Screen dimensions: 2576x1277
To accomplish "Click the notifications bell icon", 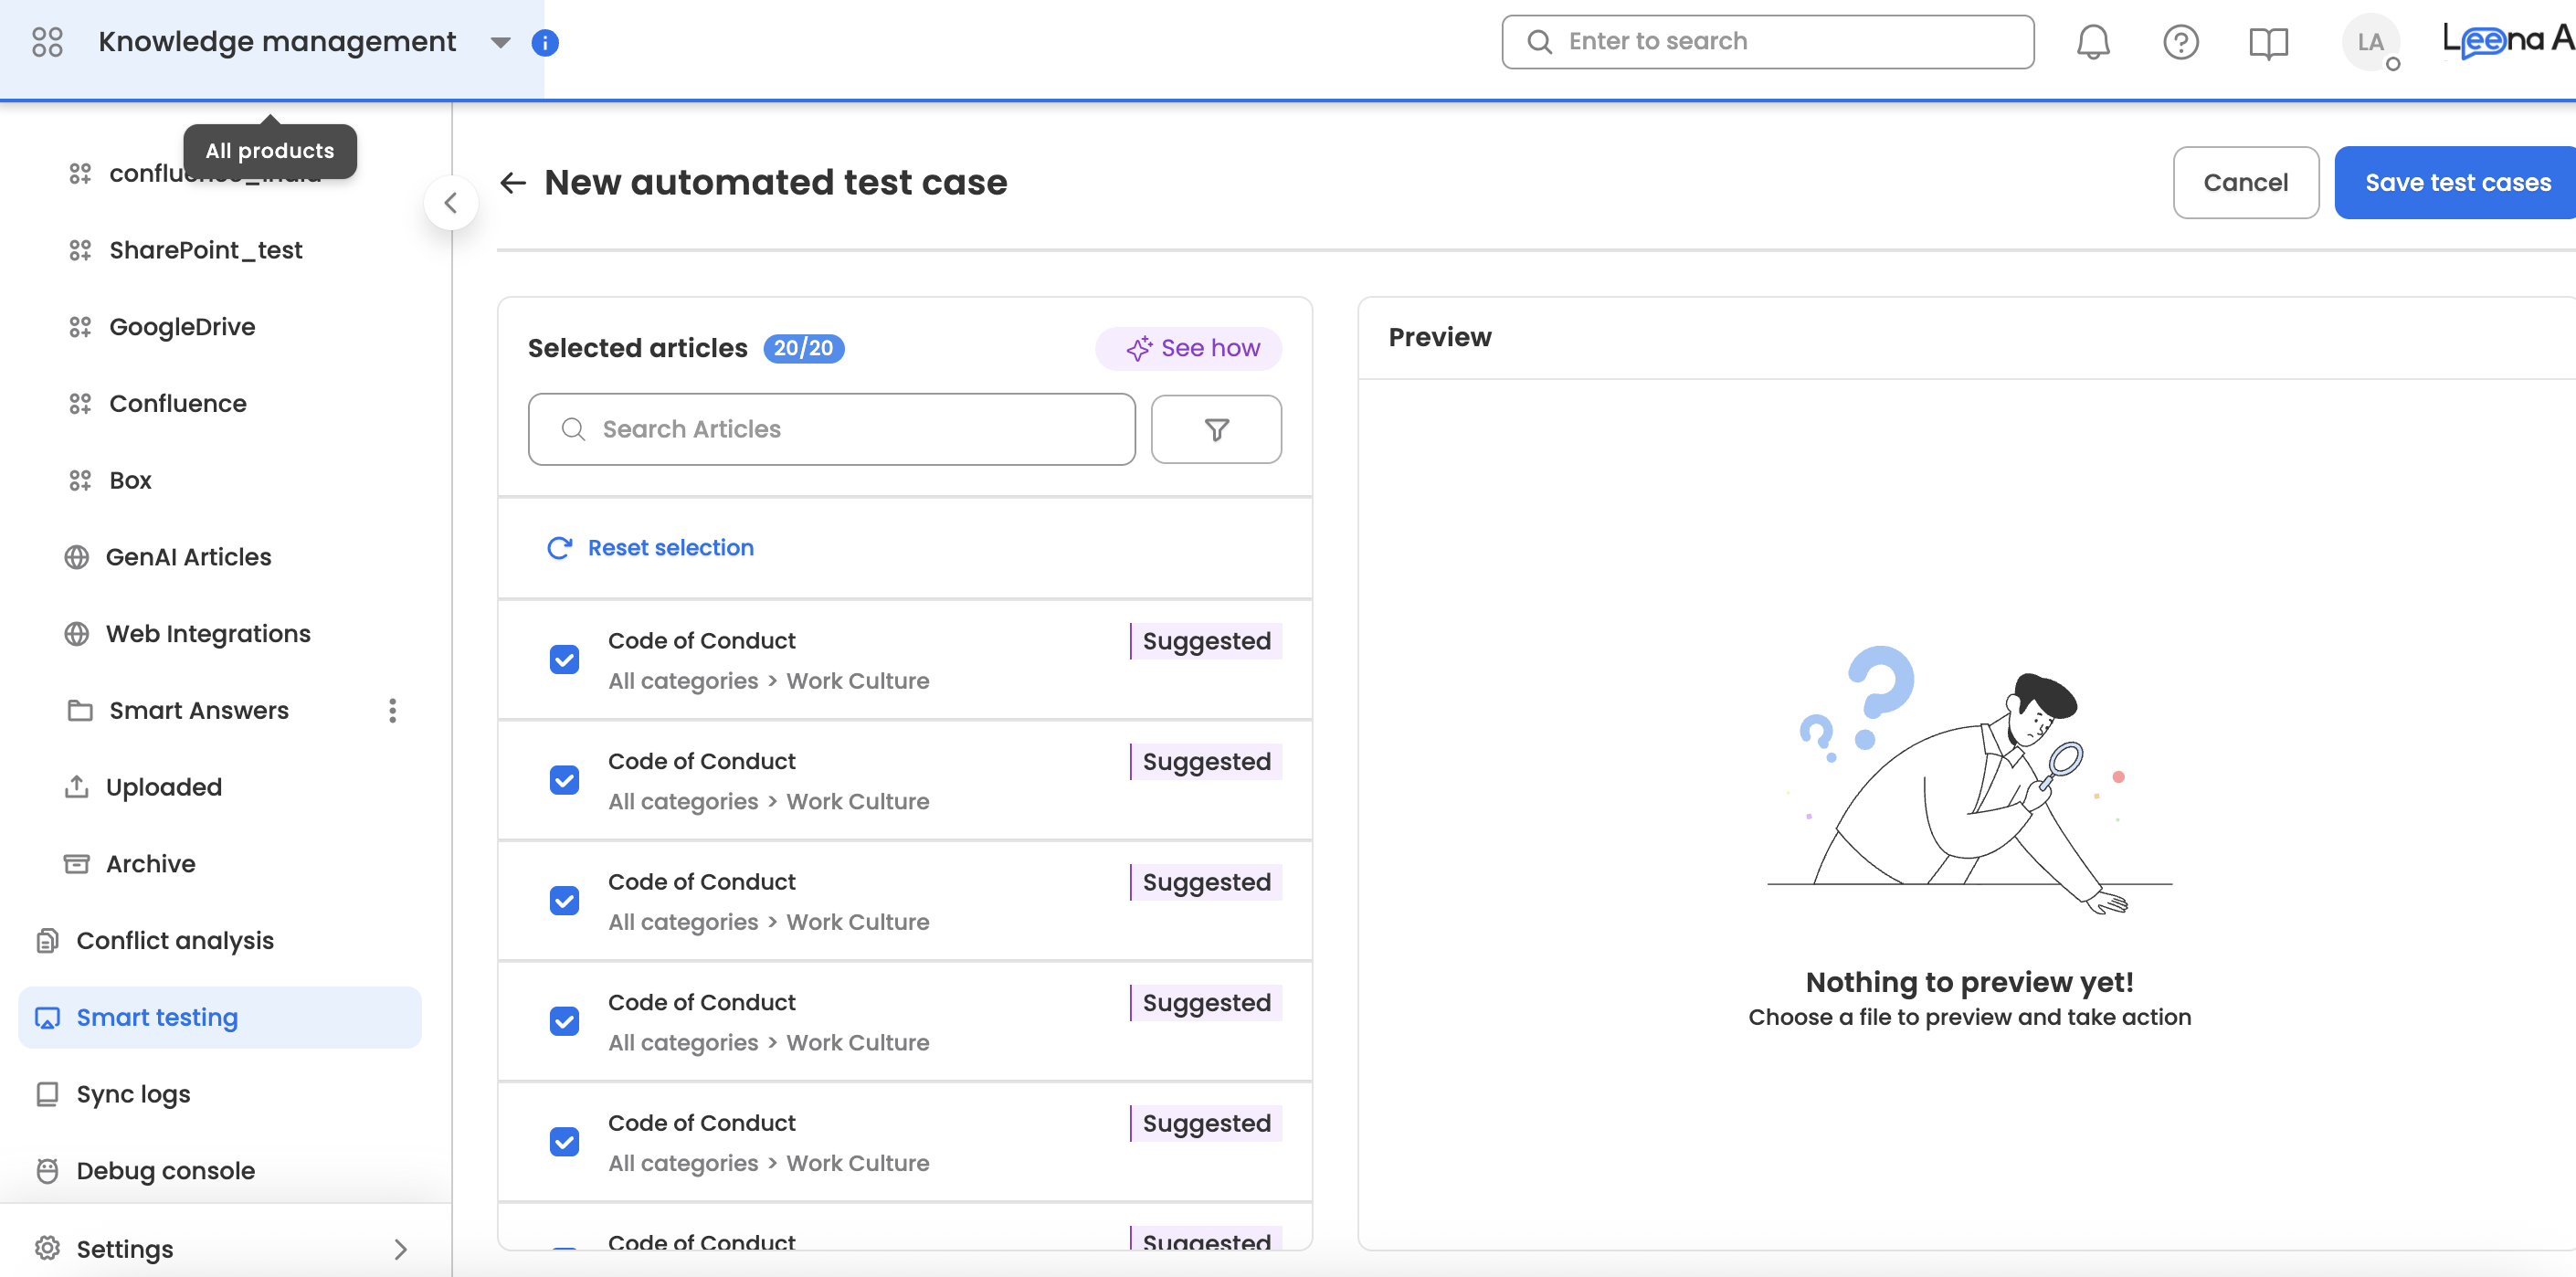I will tap(2092, 42).
